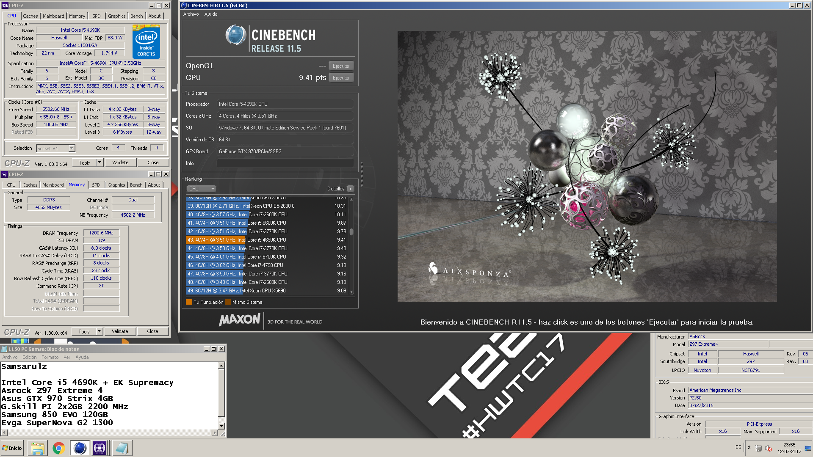Click Close in top CPU-Z window
Viewport: 813px width, 457px height.
(x=153, y=163)
